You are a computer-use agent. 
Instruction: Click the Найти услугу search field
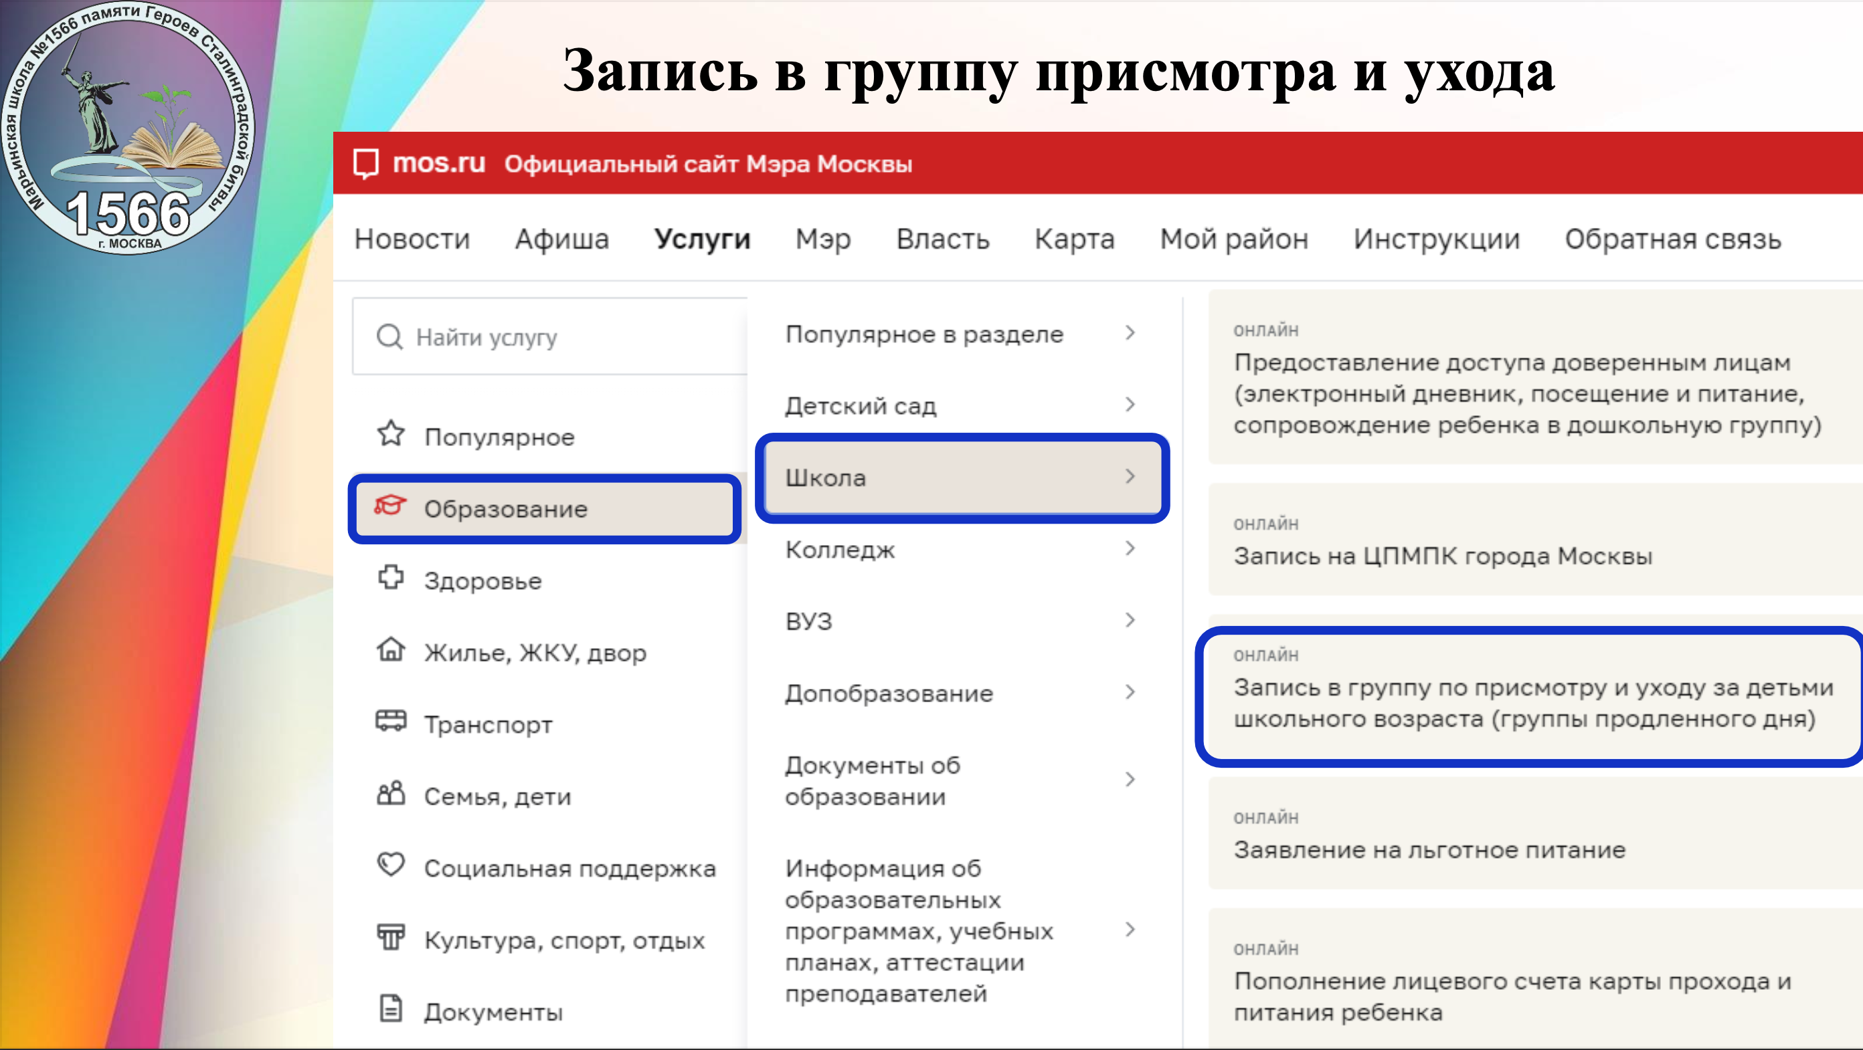coord(549,337)
